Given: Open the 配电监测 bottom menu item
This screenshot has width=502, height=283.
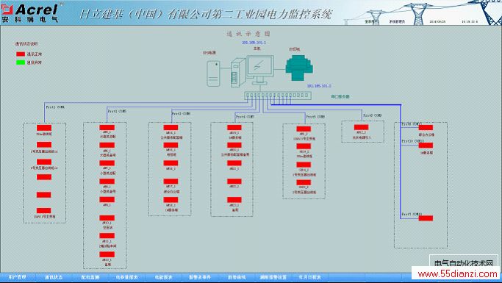Looking at the screenshot, I should pos(90,277).
